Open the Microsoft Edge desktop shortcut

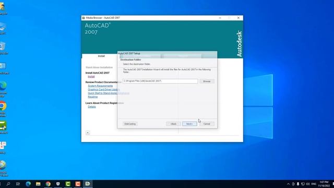3,89
